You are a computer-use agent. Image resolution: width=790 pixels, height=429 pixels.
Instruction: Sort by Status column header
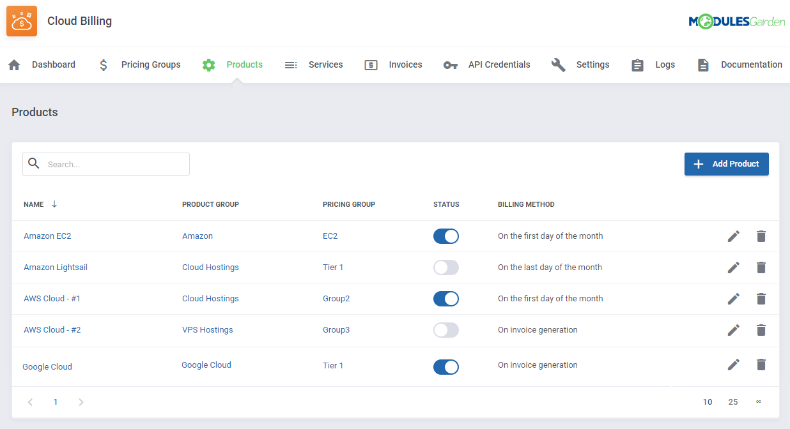pyautogui.click(x=446, y=204)
